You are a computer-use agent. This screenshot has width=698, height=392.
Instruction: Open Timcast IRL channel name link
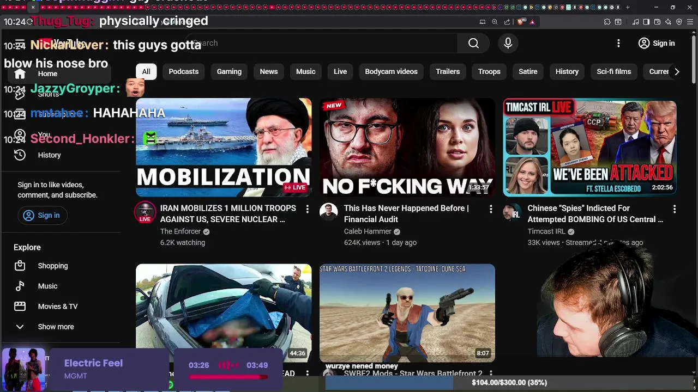(546, 231)
